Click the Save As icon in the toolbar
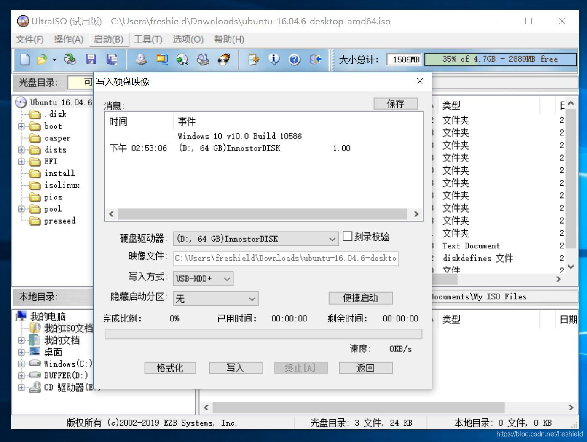The width and height of the screenshot is (587, 442). click(112, 59)
